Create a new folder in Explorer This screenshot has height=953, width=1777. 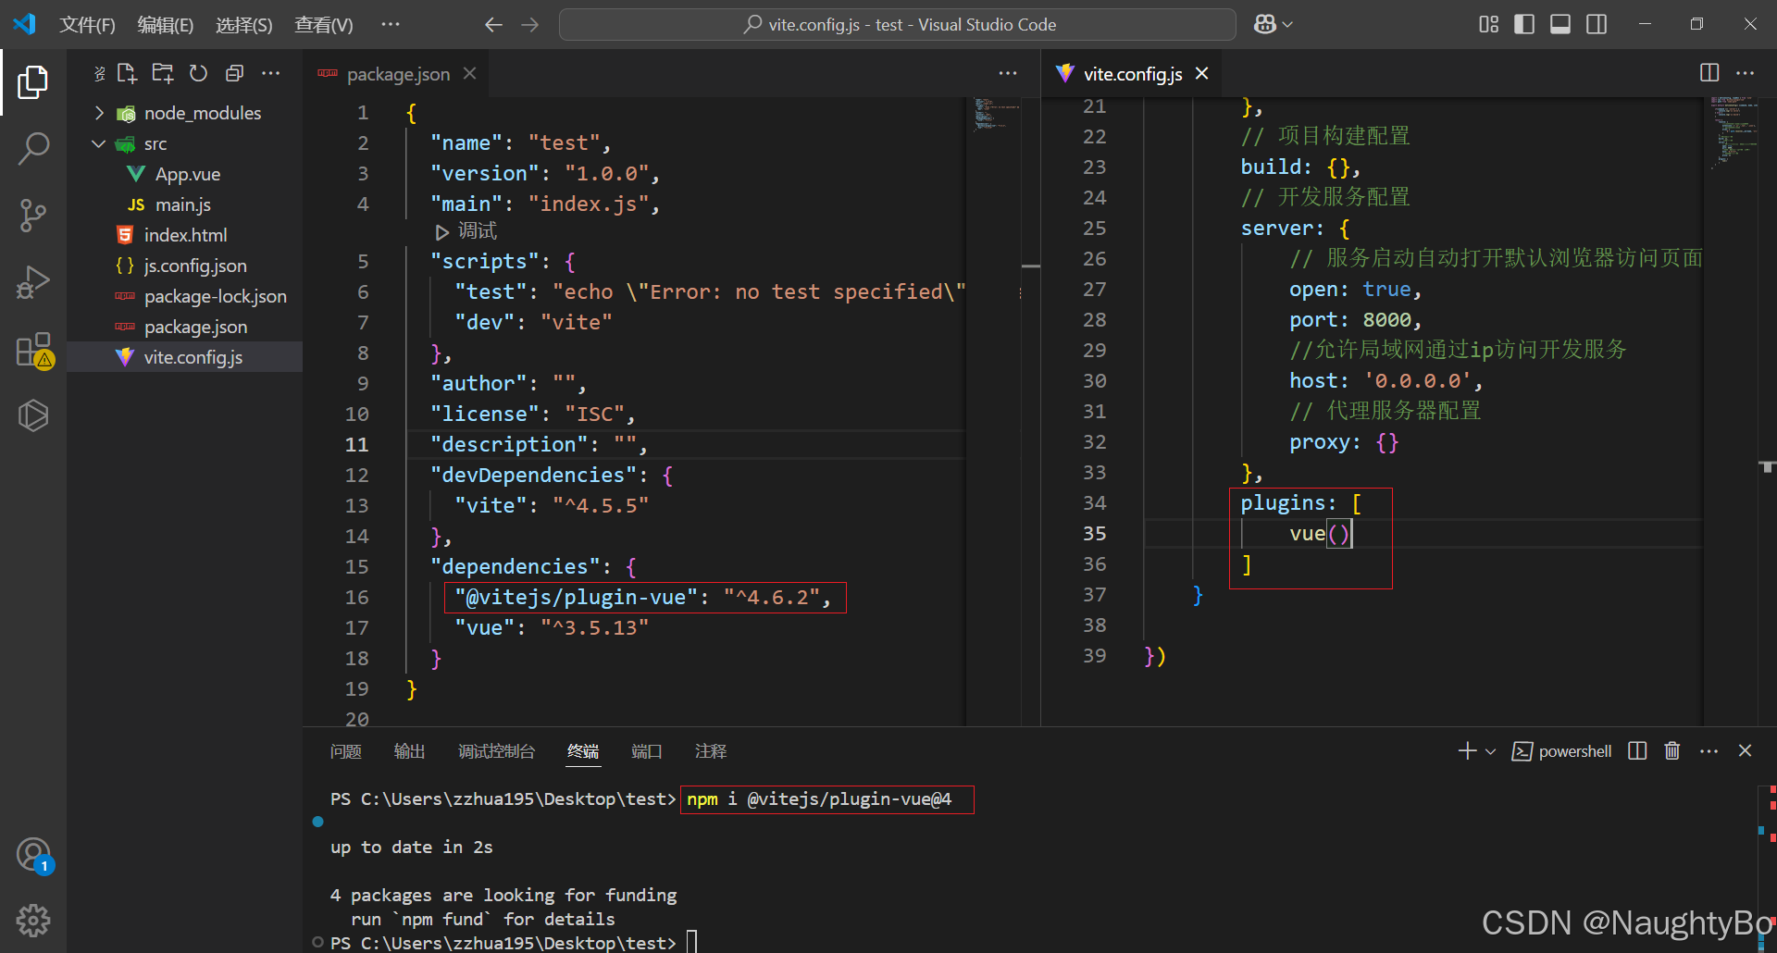click(163, 73)
